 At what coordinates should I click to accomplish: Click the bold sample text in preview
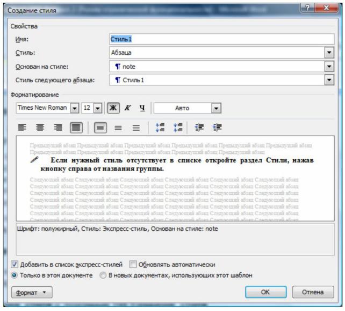(x=177, y=164)
